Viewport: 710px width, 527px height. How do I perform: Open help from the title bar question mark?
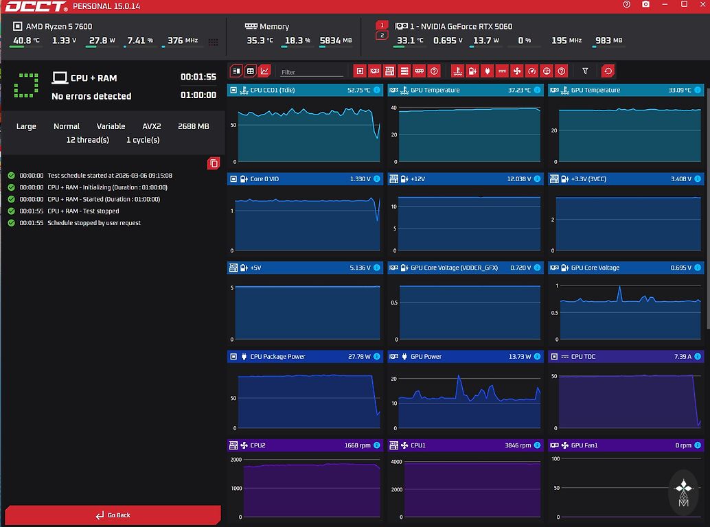(626, 5)
